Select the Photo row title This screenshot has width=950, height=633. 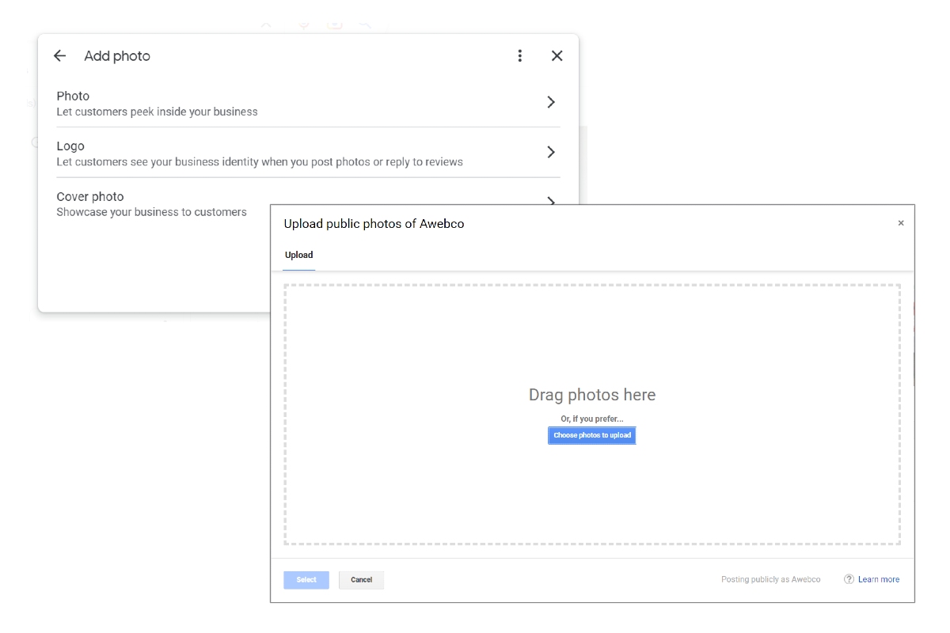(x=73, y=96)
